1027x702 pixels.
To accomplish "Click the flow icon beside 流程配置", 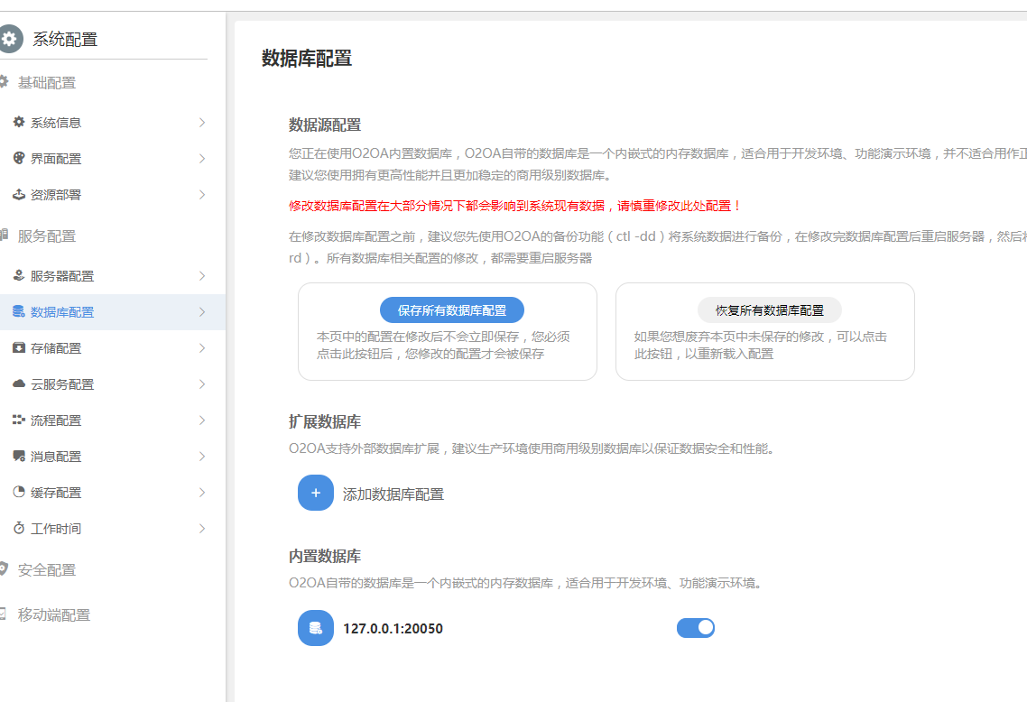I will (19, 420).
